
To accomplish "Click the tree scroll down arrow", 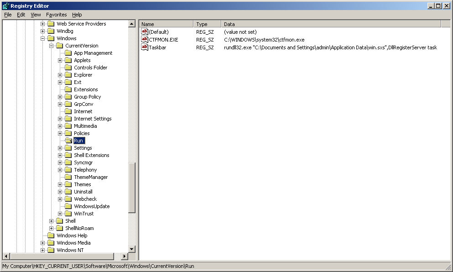I will (132, 249).
